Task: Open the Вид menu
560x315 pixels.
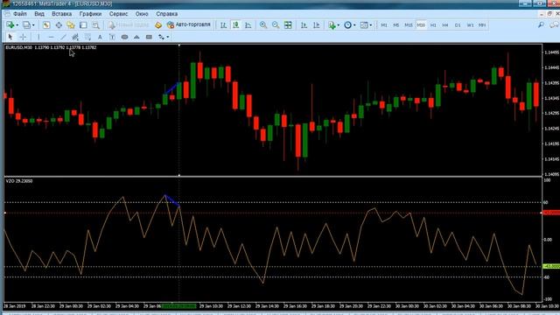Action: coord(39,14)
